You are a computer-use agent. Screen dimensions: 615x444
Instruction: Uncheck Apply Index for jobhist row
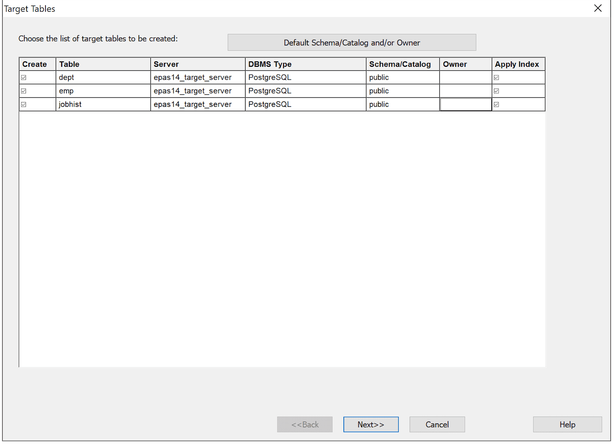(x=497, y=104)
